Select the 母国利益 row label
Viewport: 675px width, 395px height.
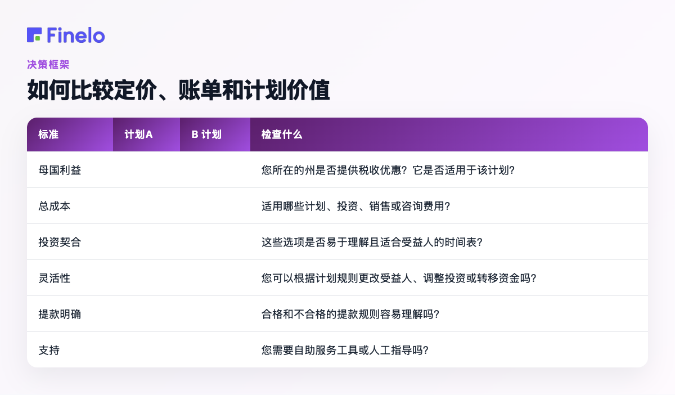coord(60,170)
